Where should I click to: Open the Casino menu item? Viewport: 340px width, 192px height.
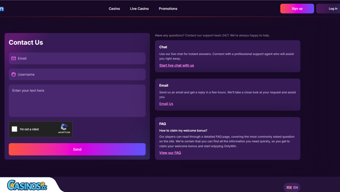[114, 9]
